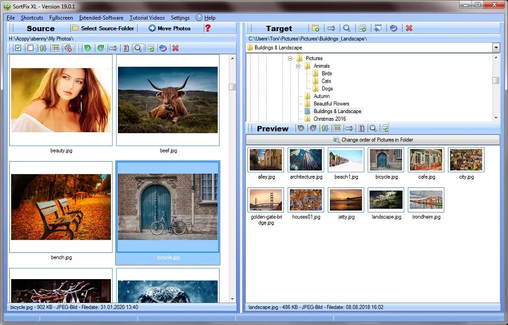Open the Extended-Software menu

(x=101, y=17)
